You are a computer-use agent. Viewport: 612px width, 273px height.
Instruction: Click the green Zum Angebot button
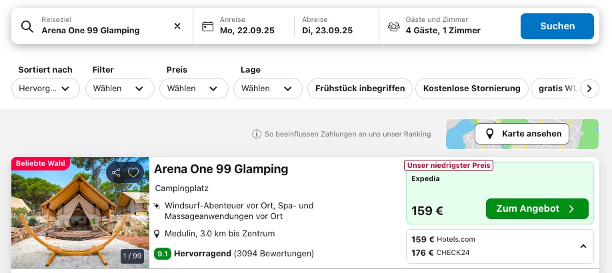(x=537, y=208)
